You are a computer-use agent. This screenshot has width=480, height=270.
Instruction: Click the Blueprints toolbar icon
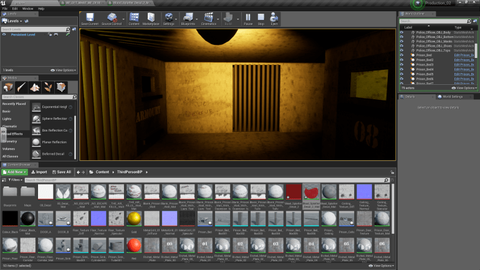click(188, 19)
